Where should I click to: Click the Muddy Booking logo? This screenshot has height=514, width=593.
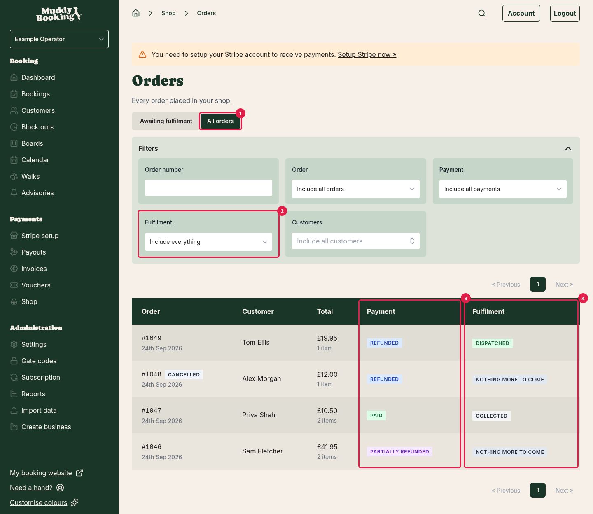tap(59, 14)
